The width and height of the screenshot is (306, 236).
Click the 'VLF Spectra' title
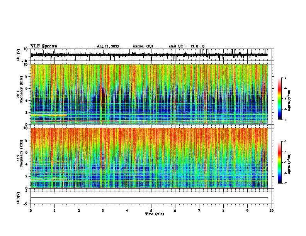44,46
